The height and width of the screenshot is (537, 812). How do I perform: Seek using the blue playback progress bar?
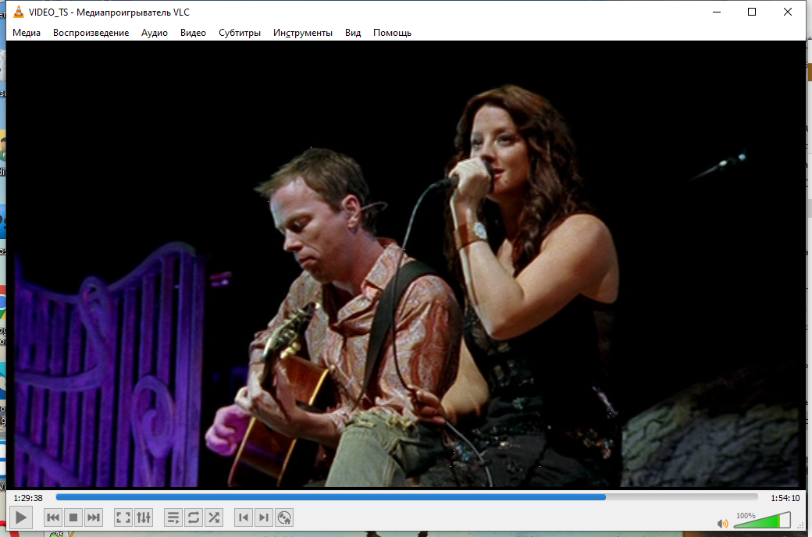click(407, 497)
